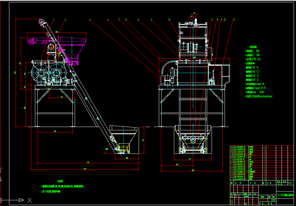296x206 pixels.
Task: Click the 1:5 scale value in title block
Action: tap(274, 200)
